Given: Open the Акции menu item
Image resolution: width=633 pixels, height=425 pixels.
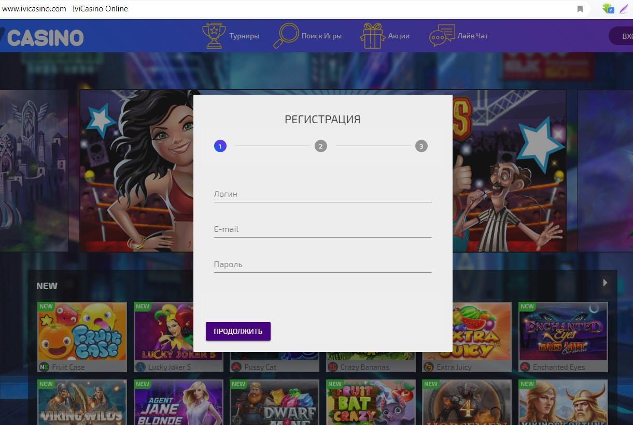Looking at the screenshot, I should point(399,36).
